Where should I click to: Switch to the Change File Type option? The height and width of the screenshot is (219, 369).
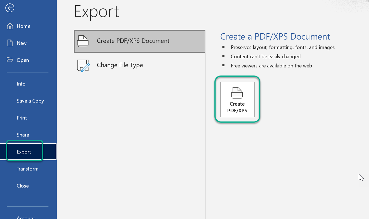click(x=120, y=65)
